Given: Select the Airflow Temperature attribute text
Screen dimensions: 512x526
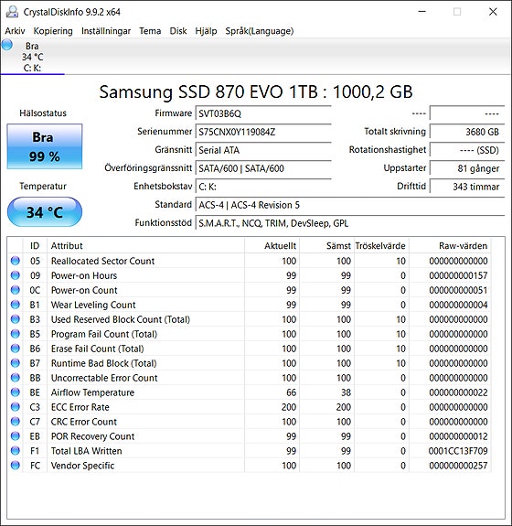Looking at the screenshot, I should pos(92,392).
